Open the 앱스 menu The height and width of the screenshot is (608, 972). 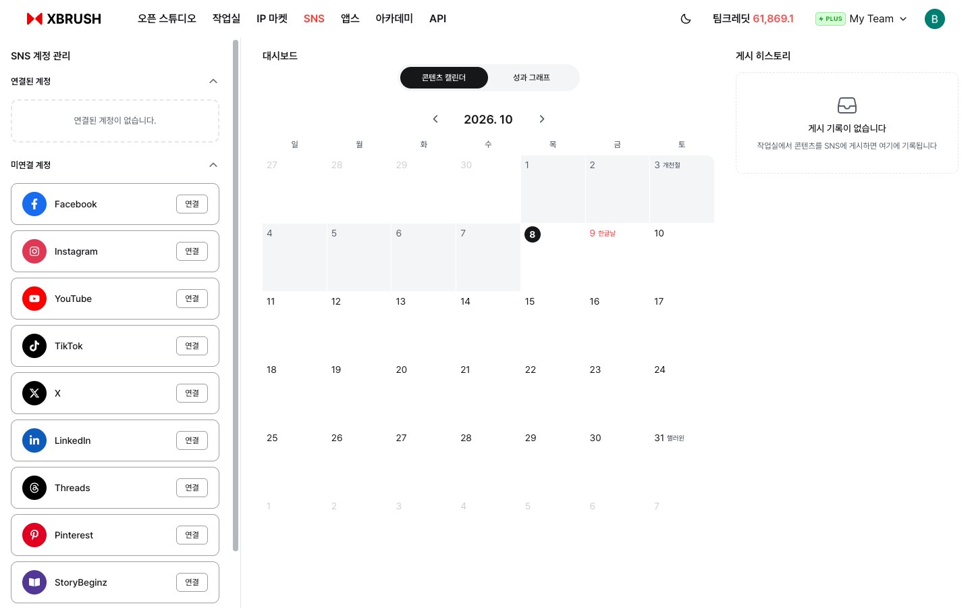coord(350,19)
